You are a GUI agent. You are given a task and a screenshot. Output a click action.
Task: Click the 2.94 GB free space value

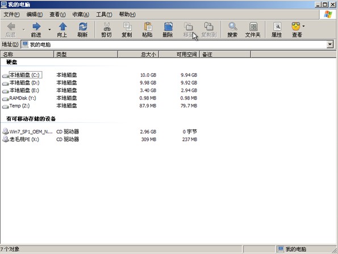click(x=189, y=90)
